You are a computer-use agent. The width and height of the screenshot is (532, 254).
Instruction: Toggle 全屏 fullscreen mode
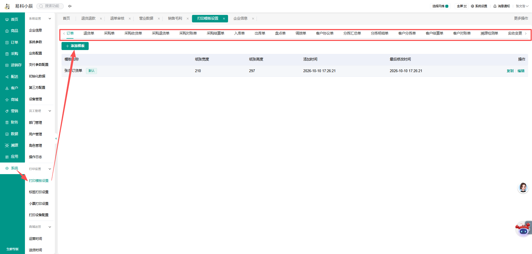tap(462, 6)
